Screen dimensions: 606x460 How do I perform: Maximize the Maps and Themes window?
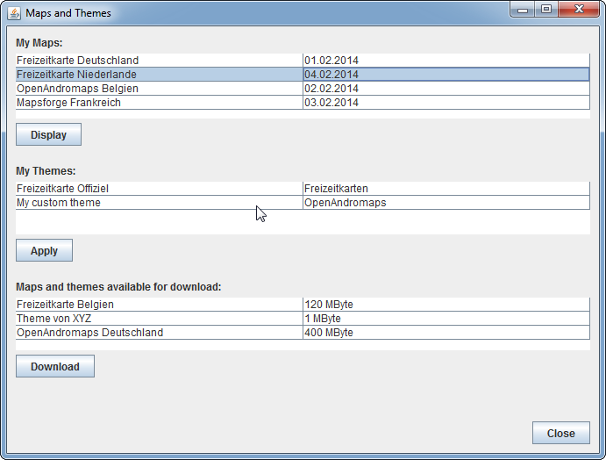[x=546, y=10]
